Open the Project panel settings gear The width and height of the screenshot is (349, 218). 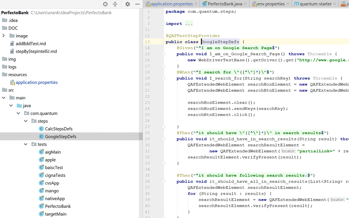[x=127, y=4]
